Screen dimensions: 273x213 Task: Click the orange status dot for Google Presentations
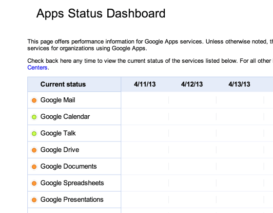(34, 200)
